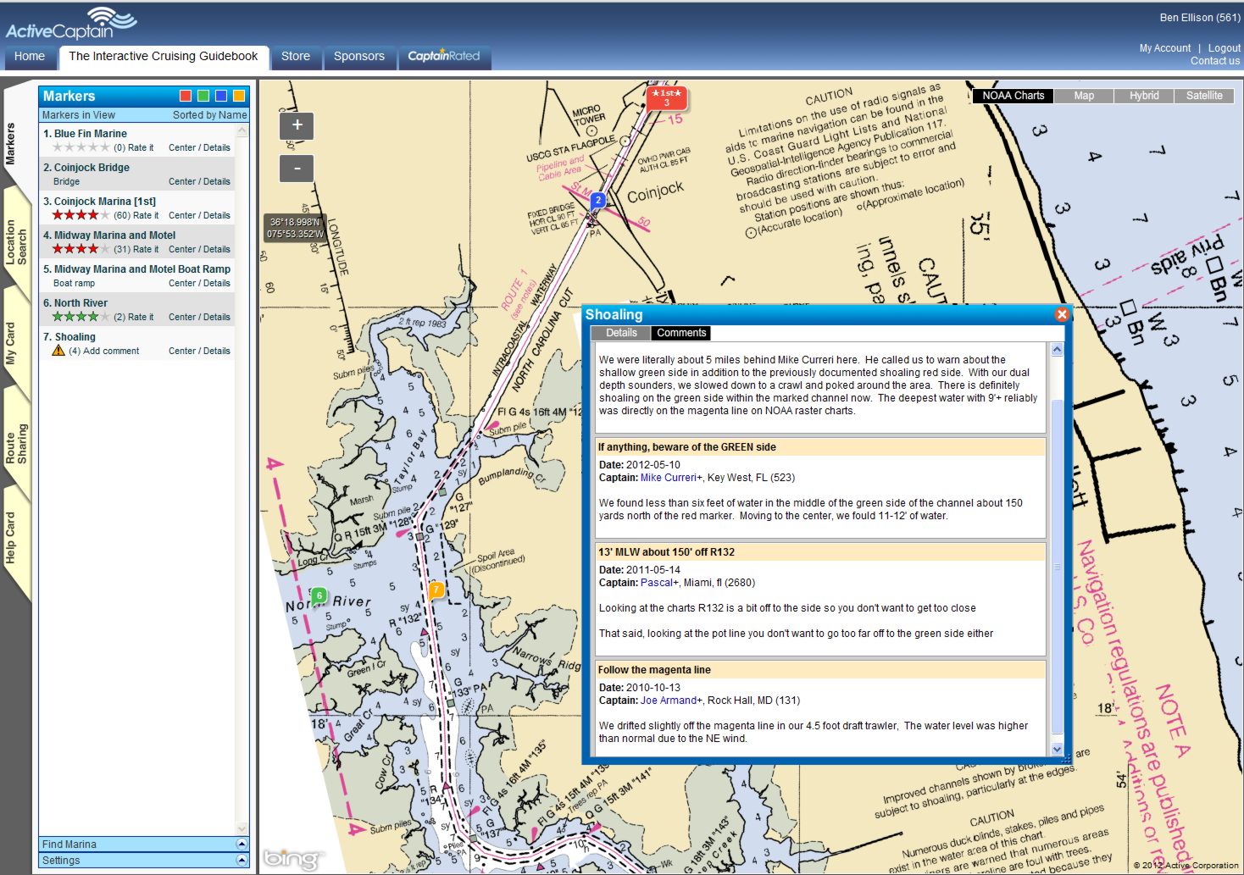Switch map to Satellite view
Image resolution: width=1244 pixels, height=875 pixels.
point(1204,96)
